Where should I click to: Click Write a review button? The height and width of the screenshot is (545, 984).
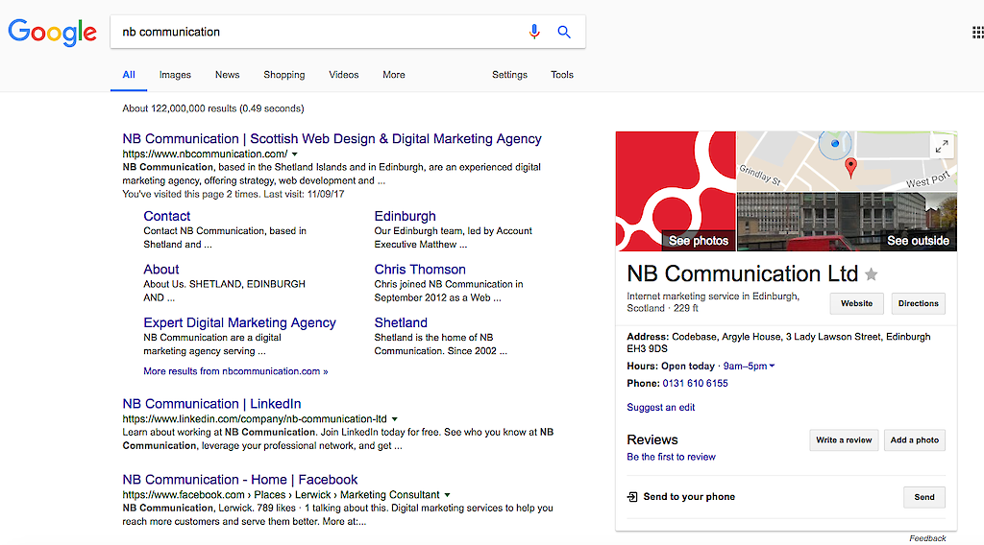pos(844,440)
